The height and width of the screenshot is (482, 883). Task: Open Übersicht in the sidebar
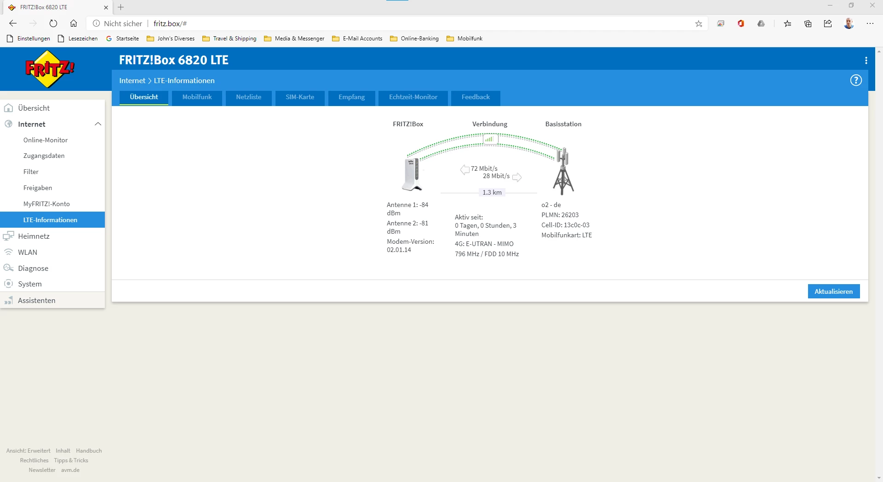(52, 108)
